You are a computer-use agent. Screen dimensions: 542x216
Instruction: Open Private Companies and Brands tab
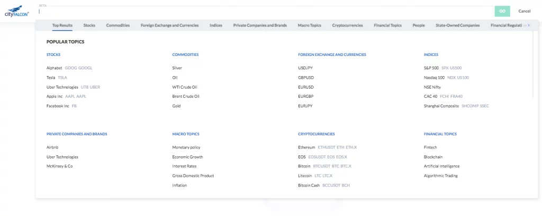(260, 25)
